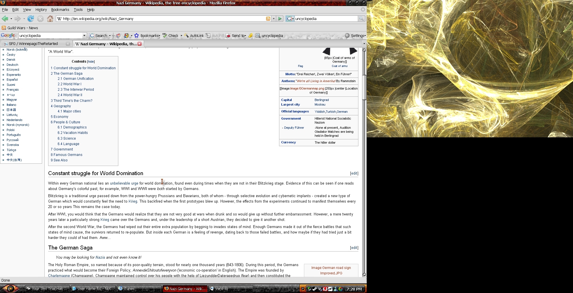
Task: Click the find 'uncyclopedia' word button
Action: (269, 35)
